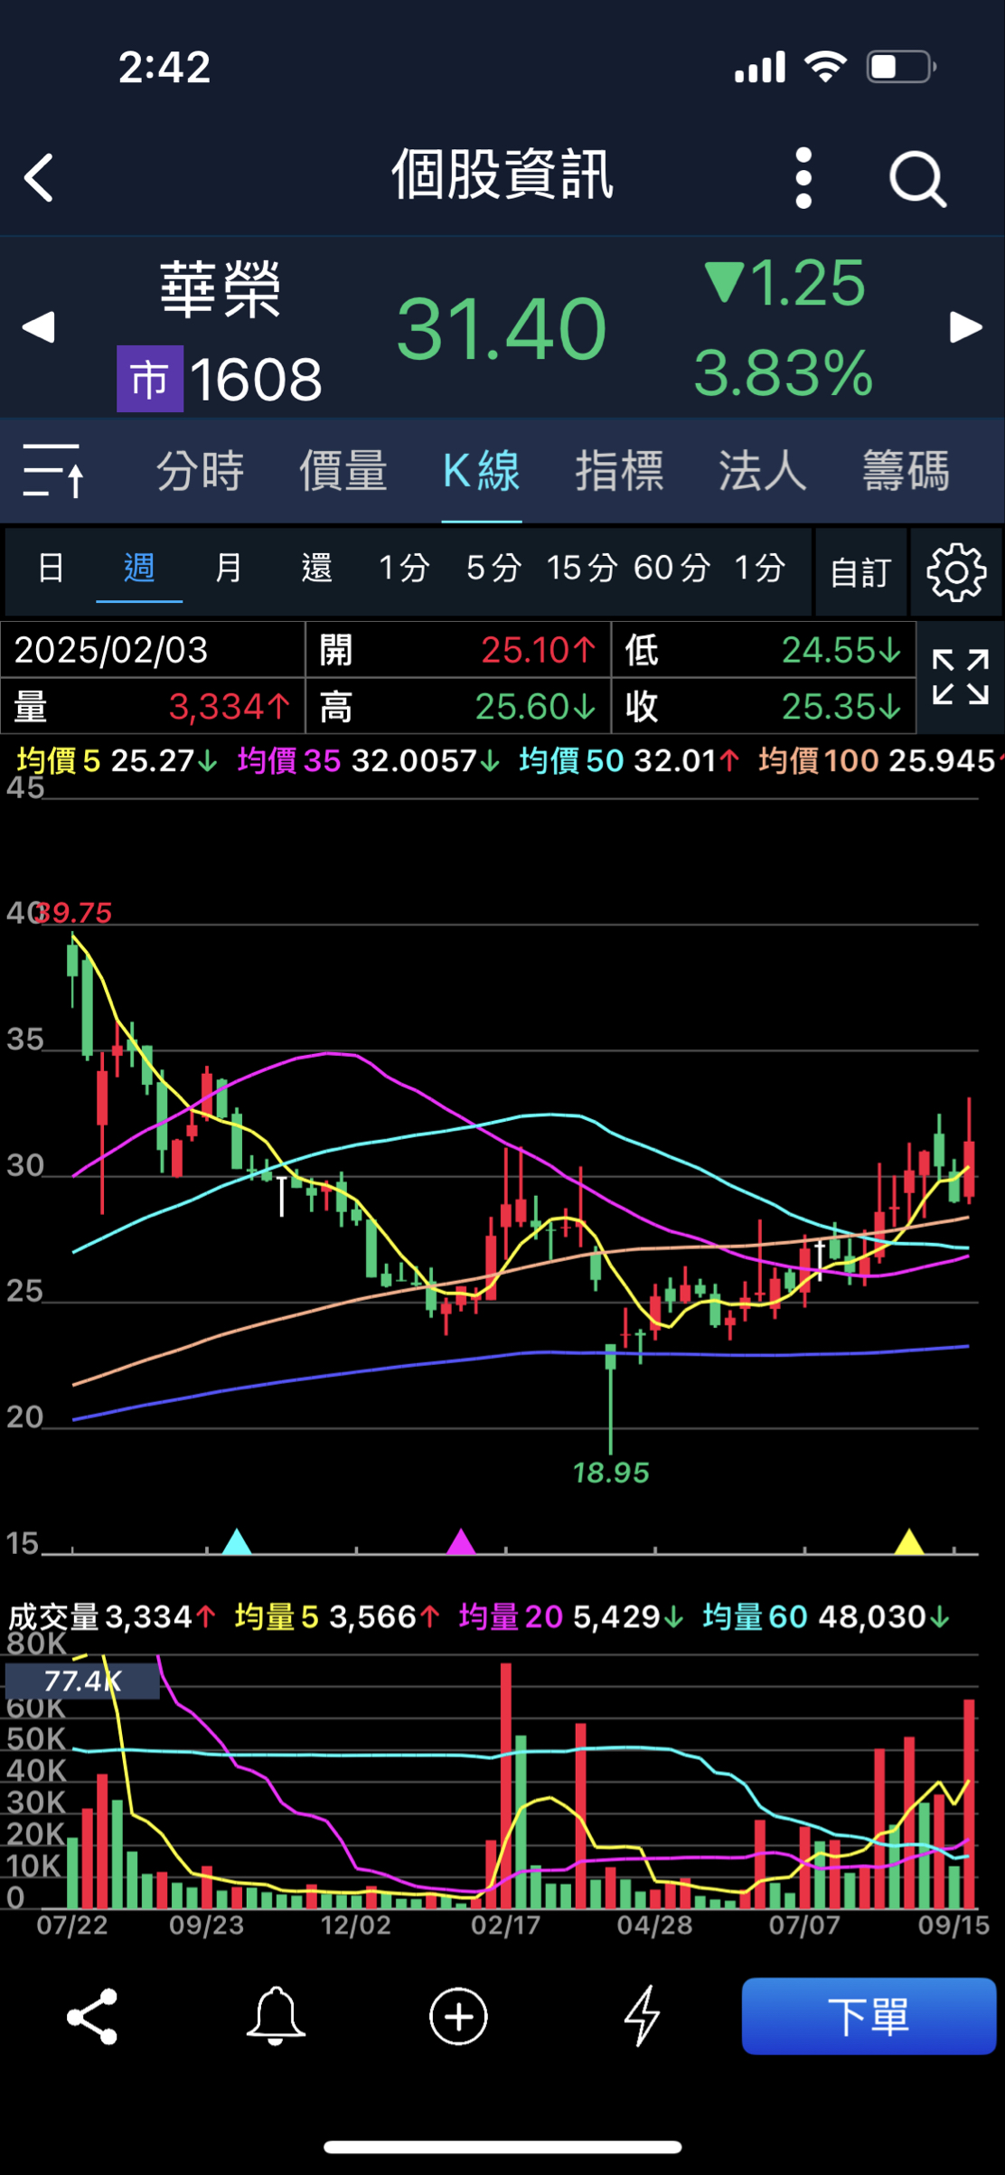Tap the lightning quick-order icon

pyautogui.click(x=643, y=2016)
